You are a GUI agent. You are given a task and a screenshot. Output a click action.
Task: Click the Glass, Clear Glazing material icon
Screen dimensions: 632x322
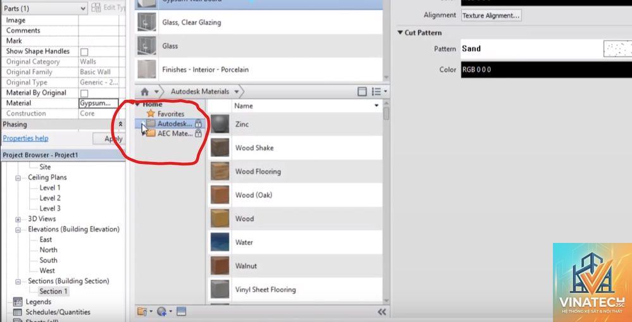coord(147,22)
